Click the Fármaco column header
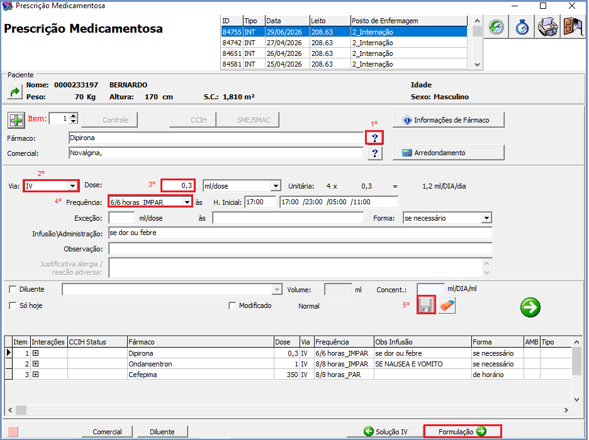This screenshot has width=589, height=440. pyautogui.click(x=201, y=342)
